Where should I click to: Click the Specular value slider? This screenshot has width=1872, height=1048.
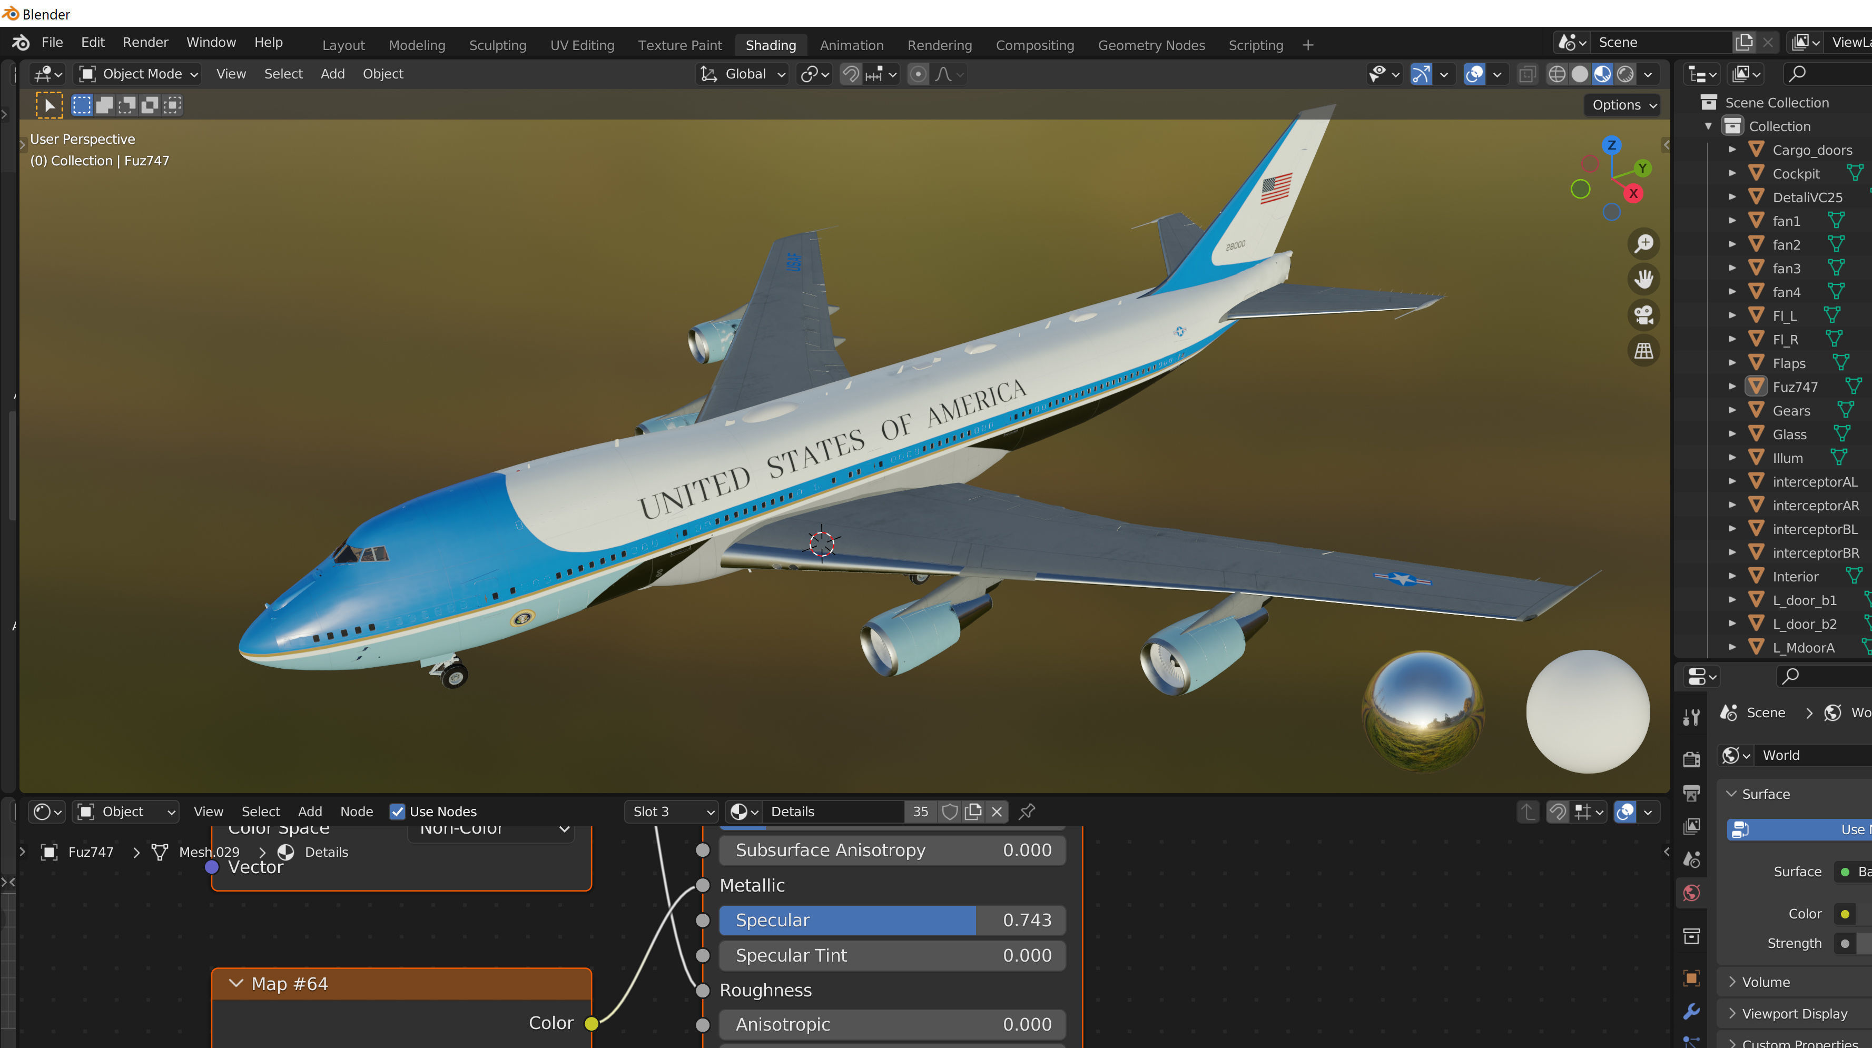892,920
